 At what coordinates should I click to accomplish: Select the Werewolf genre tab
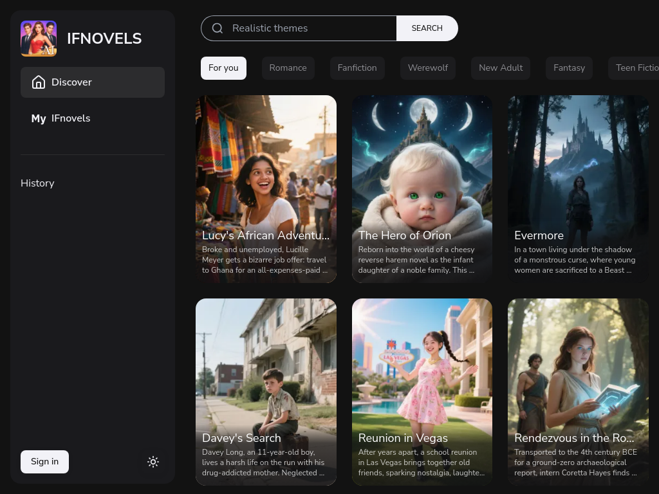pyautogui.click(x=427, y=68)
